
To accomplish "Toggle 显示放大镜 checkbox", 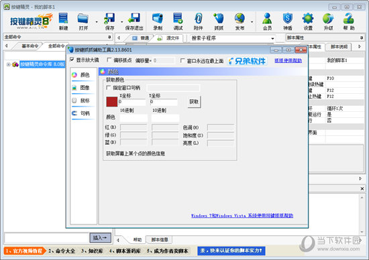I will coord(72,60).
